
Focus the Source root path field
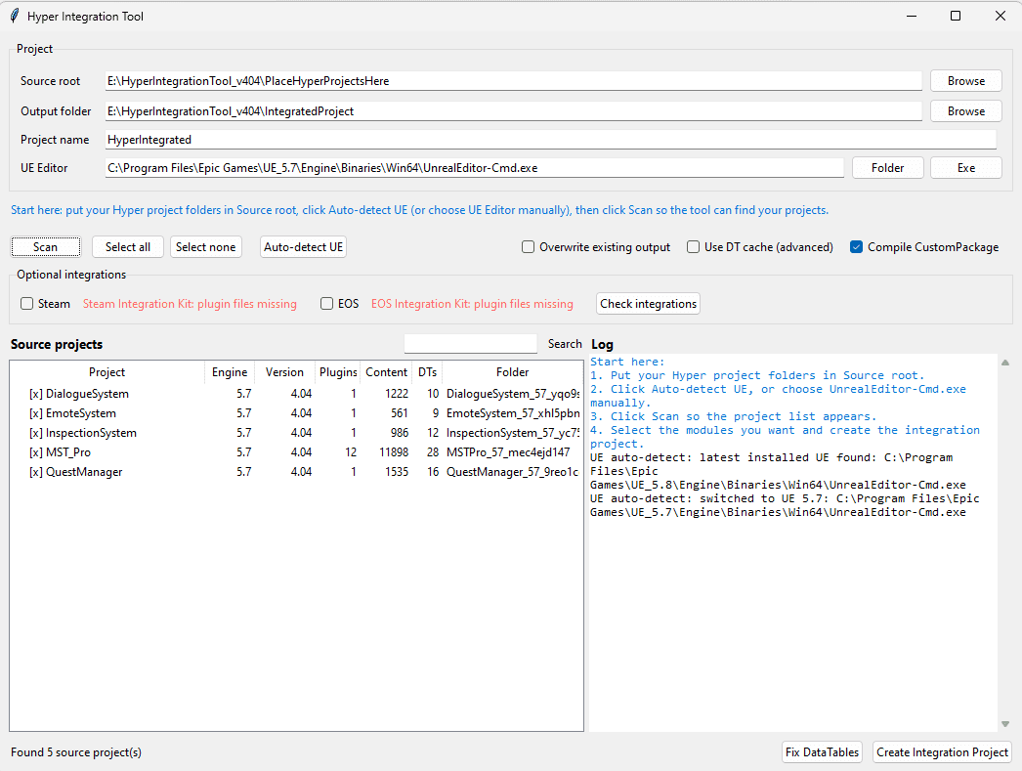(513, 81)
